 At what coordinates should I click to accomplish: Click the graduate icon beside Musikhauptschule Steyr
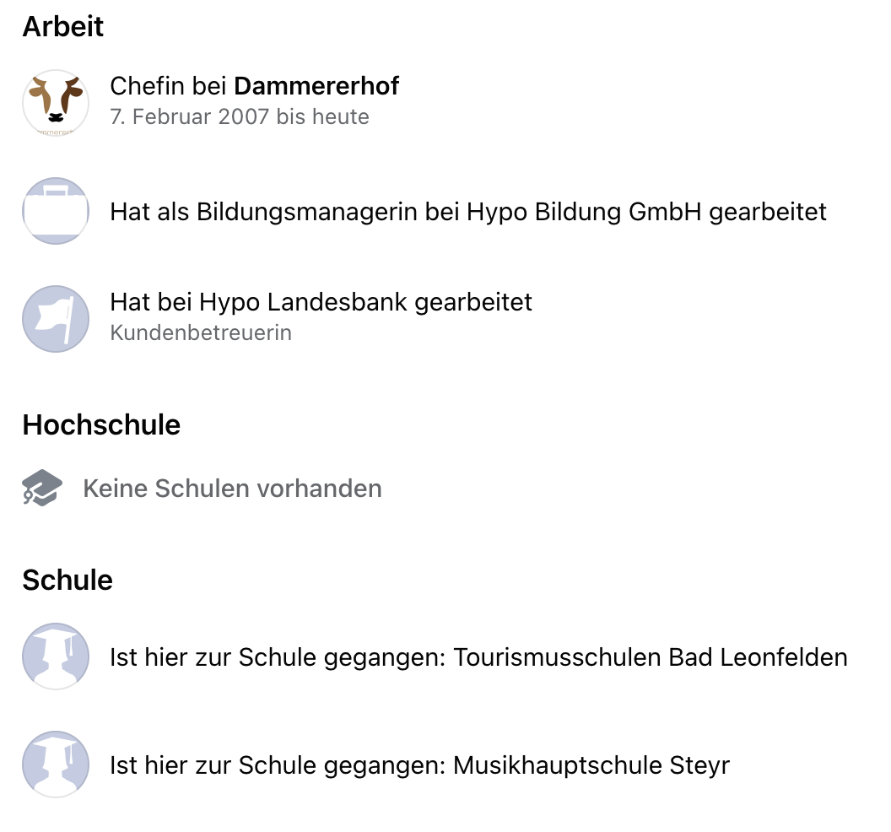click(56, 764)
